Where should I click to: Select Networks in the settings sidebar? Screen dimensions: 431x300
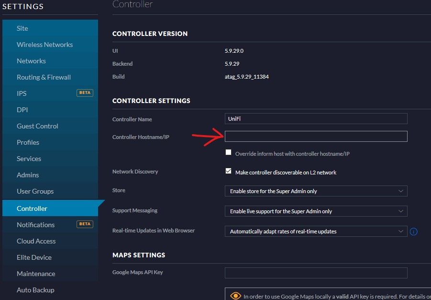[50, 61]
